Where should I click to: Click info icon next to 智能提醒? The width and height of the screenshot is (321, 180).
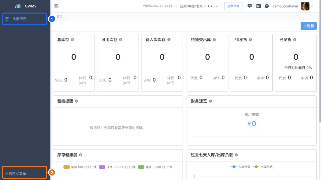pyautogui.click(x=76, y=101)
